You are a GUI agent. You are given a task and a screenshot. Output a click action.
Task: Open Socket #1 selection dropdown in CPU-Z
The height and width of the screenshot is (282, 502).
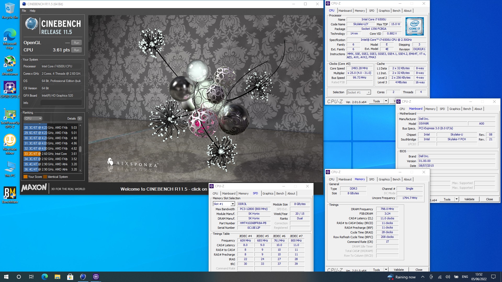click(359, 92)
